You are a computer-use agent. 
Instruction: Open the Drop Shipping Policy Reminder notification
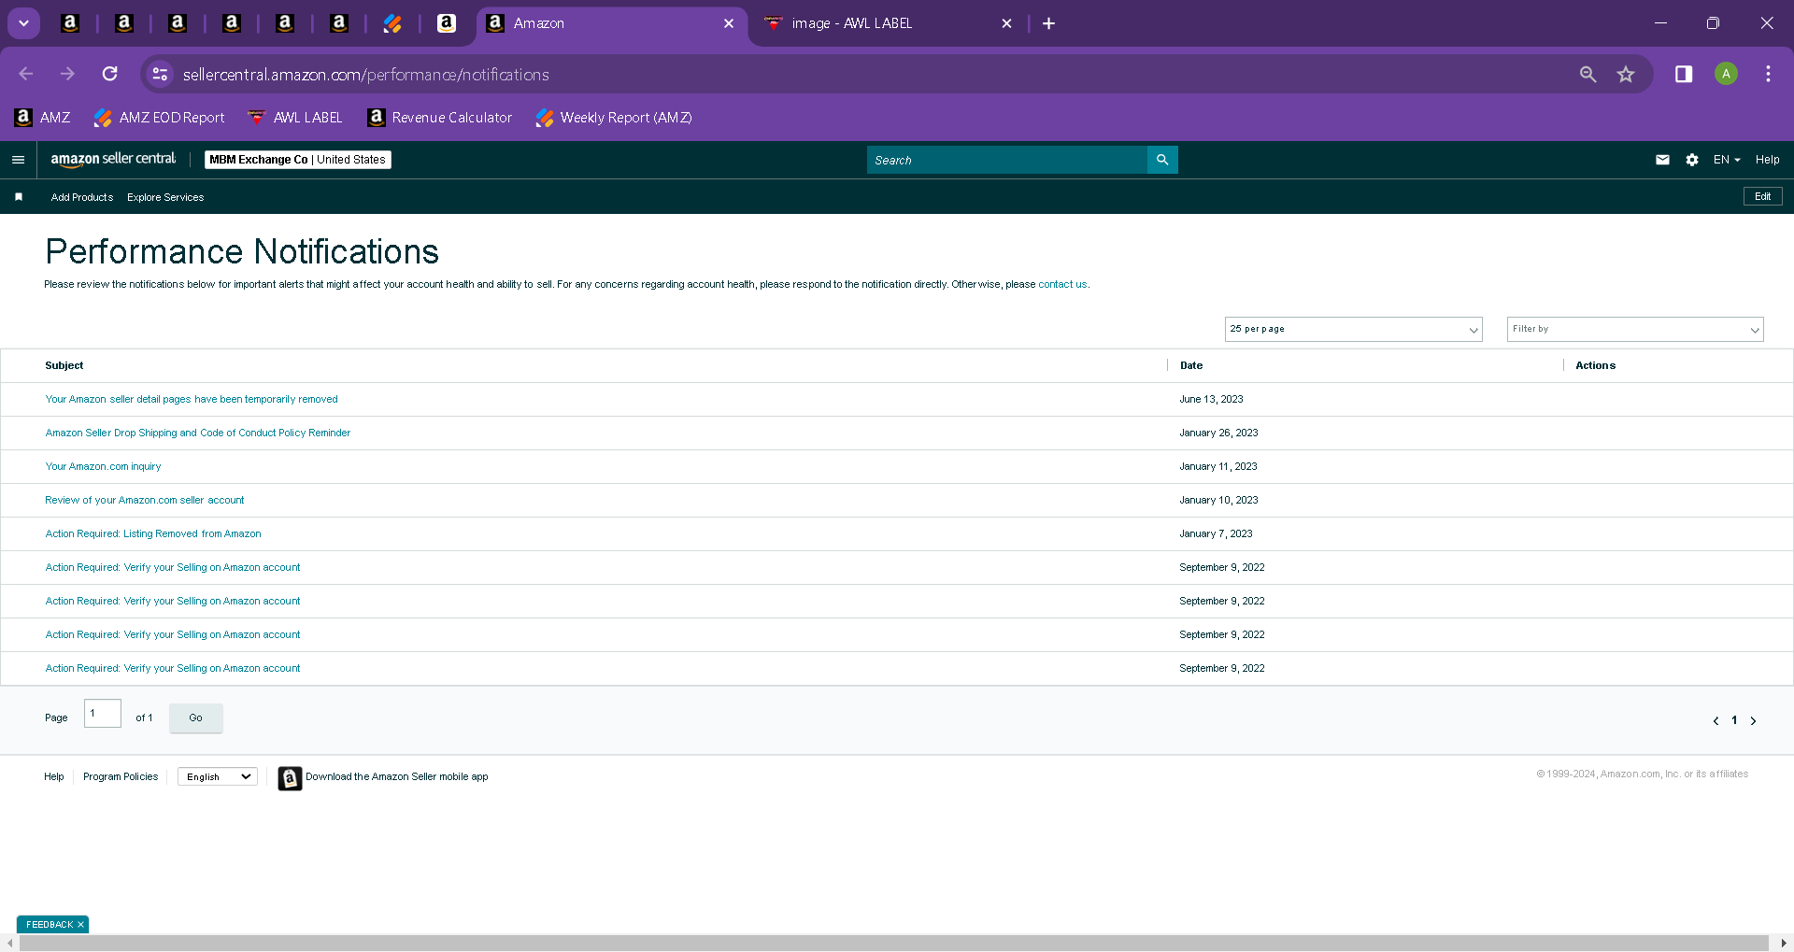coord(198,433)
